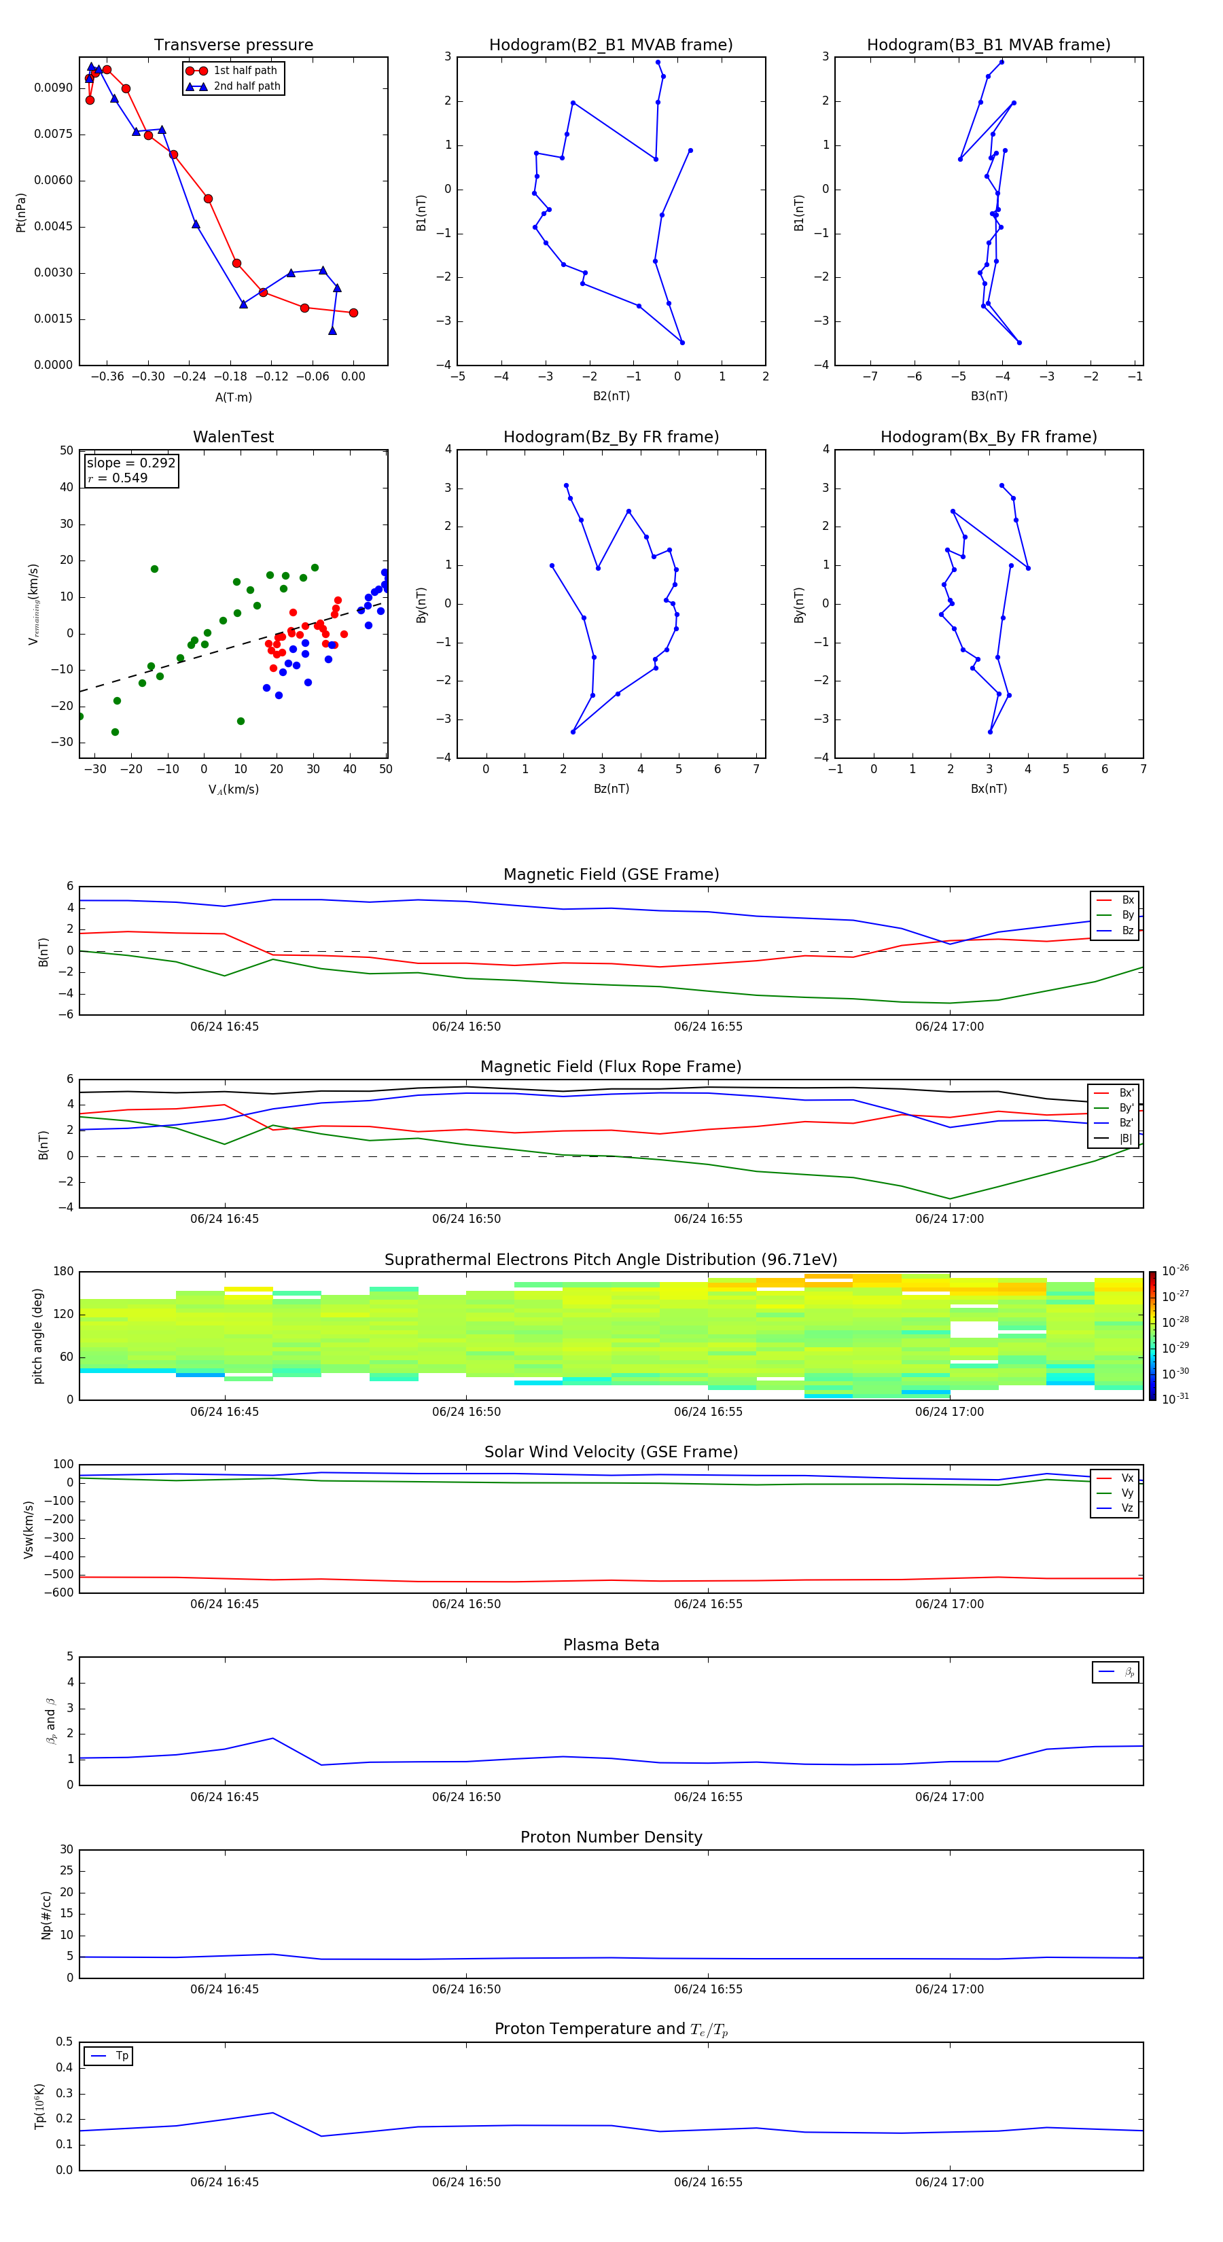Click the 30 tick on Np axis
The width and height of the screenshot is (1223, 2242).
pyautogui.click(x=66, y=1849)
